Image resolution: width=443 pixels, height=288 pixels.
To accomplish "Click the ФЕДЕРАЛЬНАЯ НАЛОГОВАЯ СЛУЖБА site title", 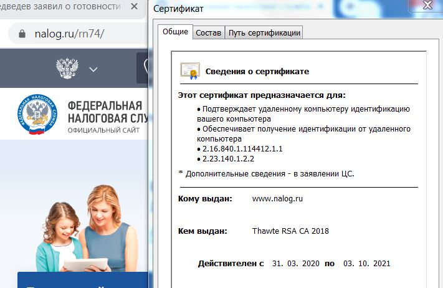I will (x=108, y=112).
